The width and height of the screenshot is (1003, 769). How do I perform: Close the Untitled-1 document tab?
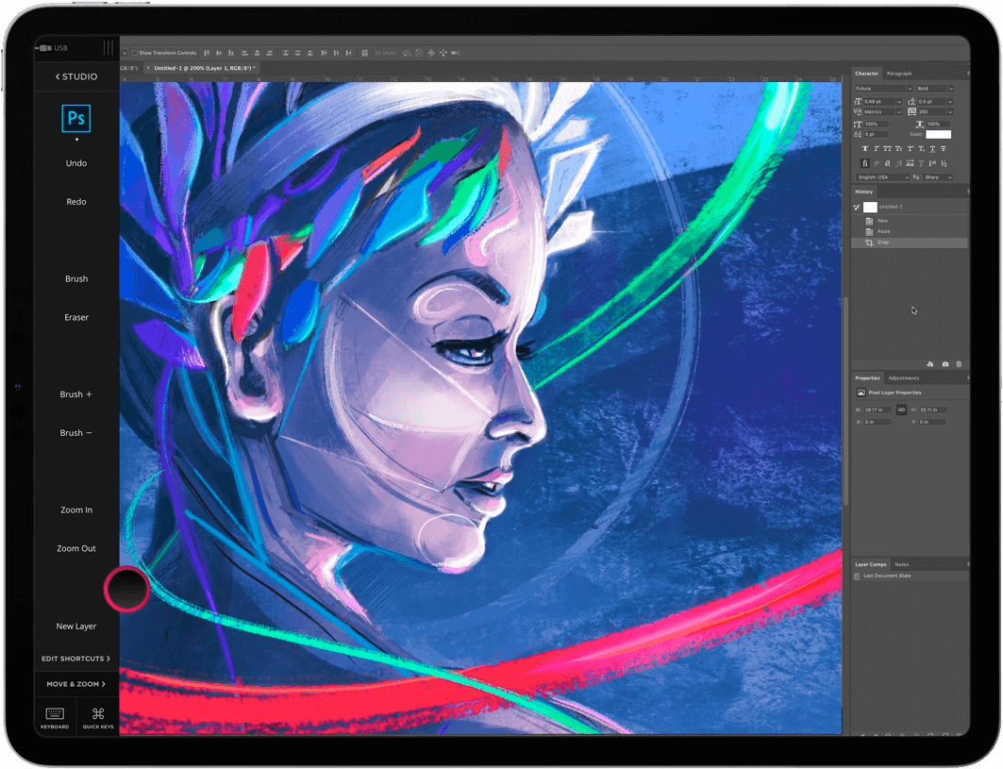[x=148, y=68]
